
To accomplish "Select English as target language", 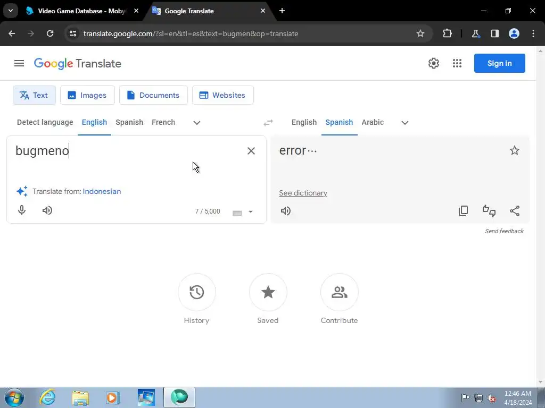I will pyautogui.click(x=304, y=123).
